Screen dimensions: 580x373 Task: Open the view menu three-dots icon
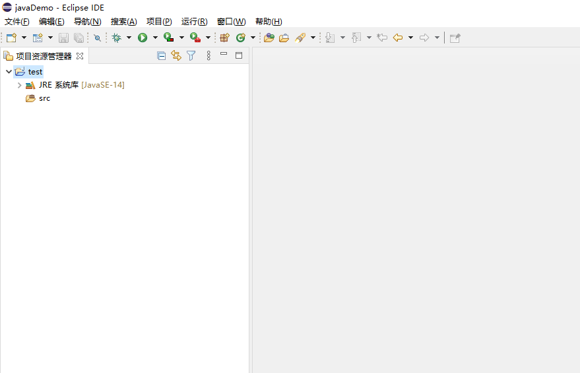click(209, 56)
